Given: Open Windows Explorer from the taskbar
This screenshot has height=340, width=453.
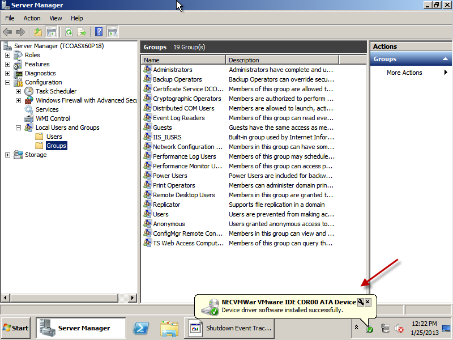Looking at the screenshot, I should click(x=169, y=328).
